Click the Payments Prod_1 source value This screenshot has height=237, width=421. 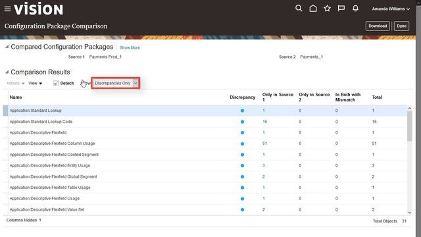(105, 57)
